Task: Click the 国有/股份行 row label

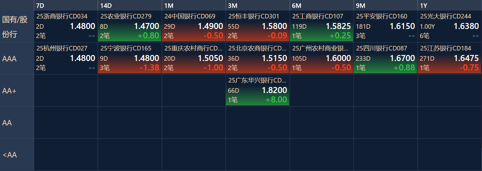Action: [17, 27]
